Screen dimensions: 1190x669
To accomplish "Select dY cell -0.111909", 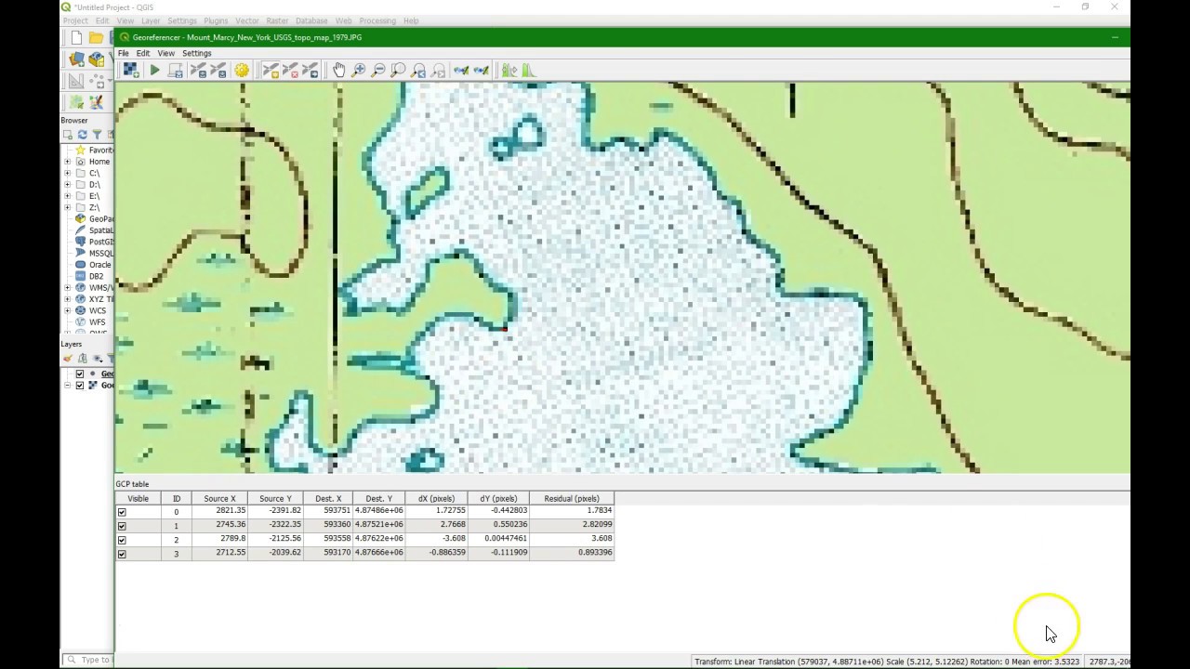I will (x=498, y=552).
